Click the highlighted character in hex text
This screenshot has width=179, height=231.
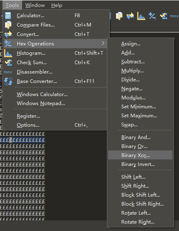11,140
